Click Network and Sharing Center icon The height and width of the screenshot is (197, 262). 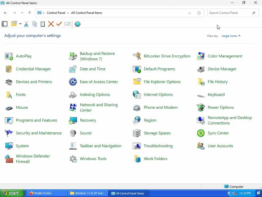click(73, 107)
